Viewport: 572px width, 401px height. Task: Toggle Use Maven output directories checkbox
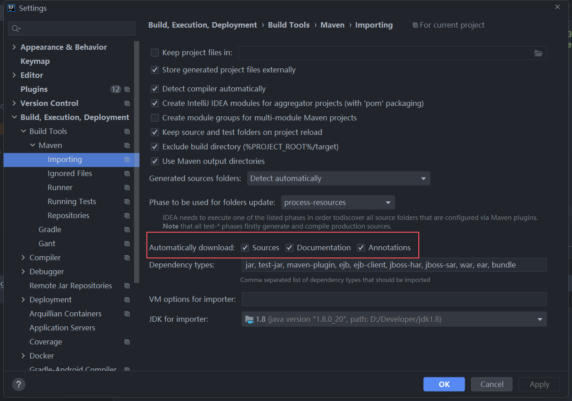point(155,161)
